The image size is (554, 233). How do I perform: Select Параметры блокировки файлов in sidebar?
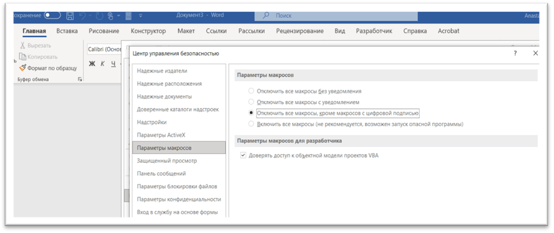(179, 187)
